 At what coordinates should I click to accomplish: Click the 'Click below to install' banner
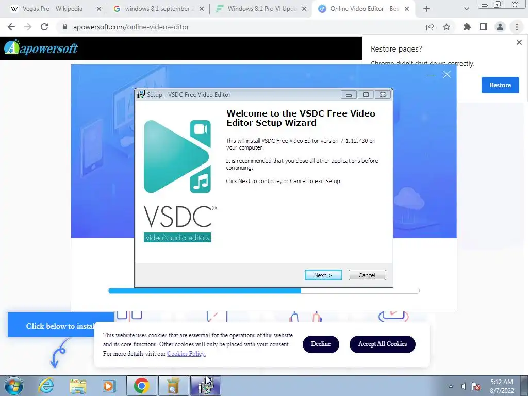pos(61,325)
